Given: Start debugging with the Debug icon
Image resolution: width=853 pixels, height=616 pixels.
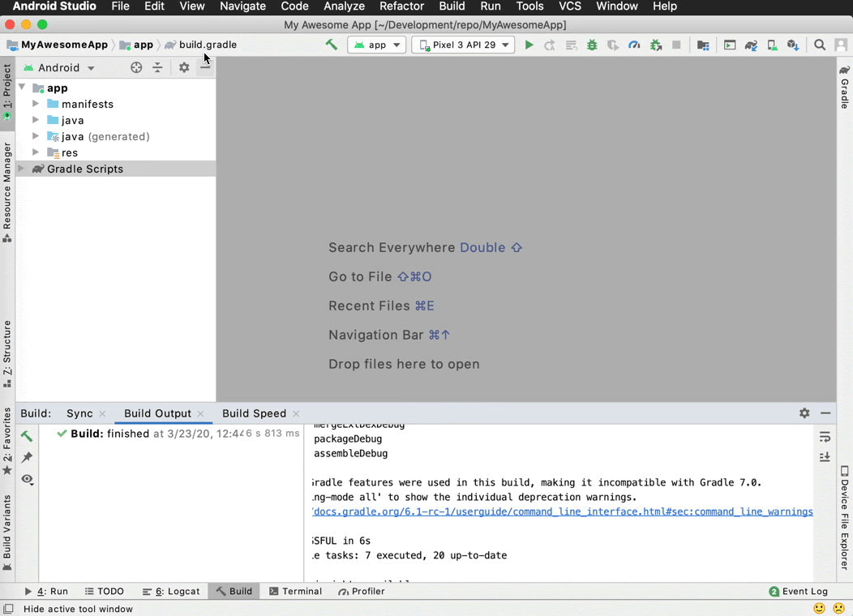Looking at the screenshot, I should click(x=593, y=45).
